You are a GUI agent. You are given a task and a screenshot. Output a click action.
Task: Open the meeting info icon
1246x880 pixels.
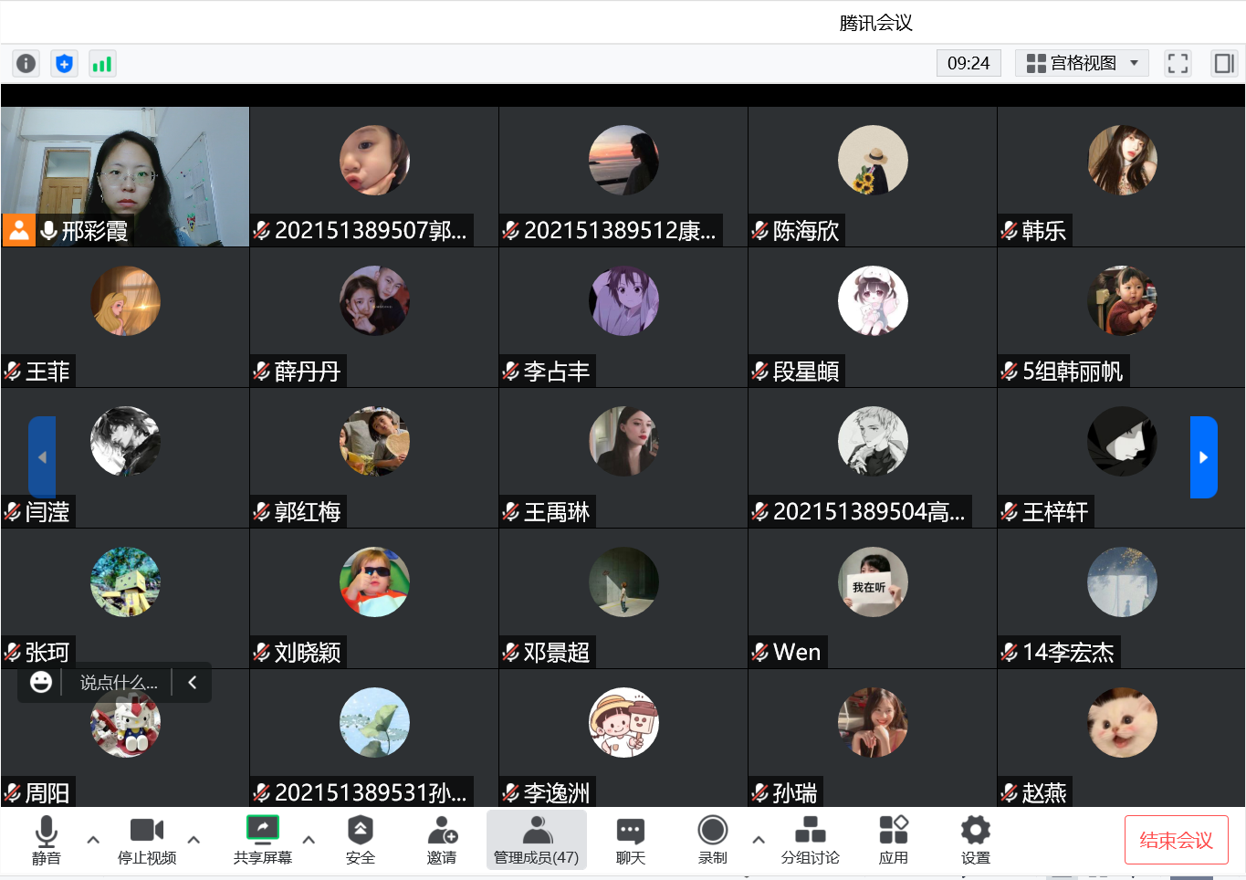(x=26, y=63)
